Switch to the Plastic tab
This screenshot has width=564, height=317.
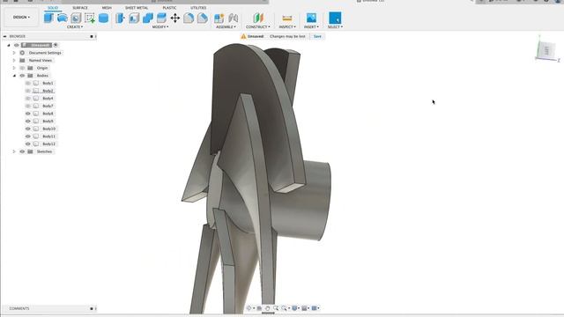(x=169, y=8)
